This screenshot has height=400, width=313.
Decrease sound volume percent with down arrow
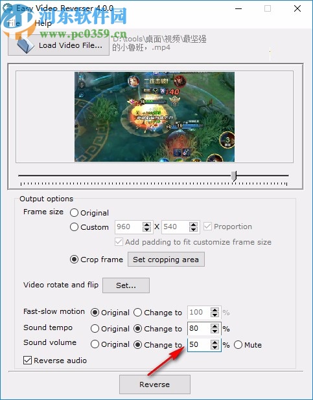(214, 348)
